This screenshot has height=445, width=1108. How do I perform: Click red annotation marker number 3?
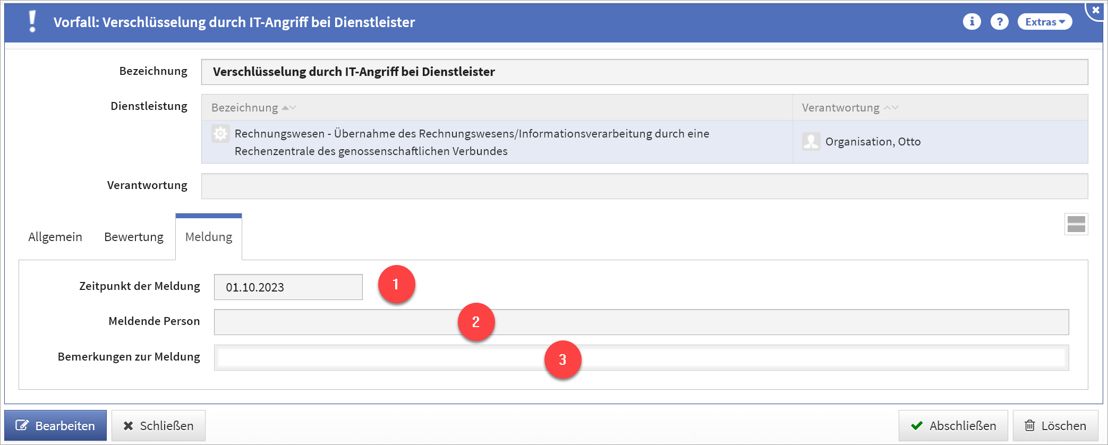[x=562, y=360]
